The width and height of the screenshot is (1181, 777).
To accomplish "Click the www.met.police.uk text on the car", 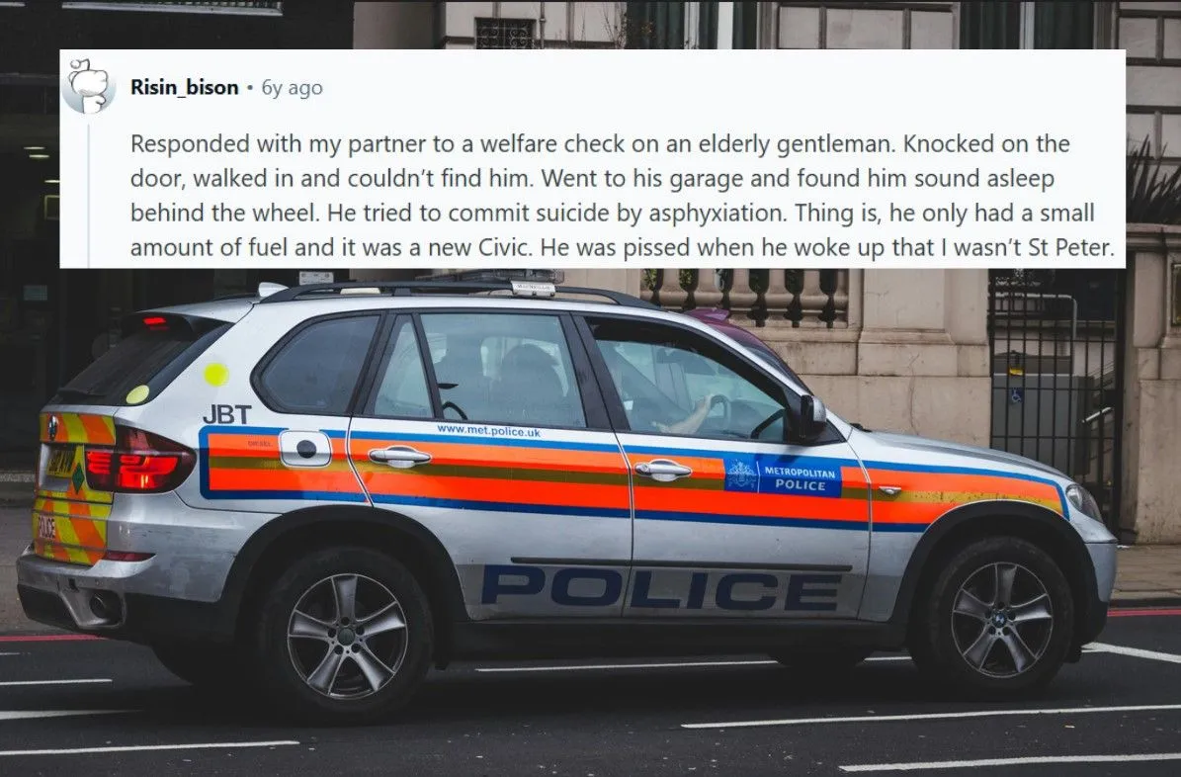I will pyautogui.click(x=488, y=431).
